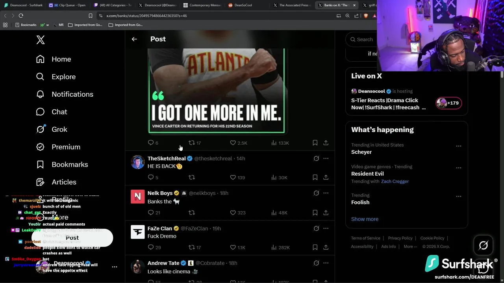Open TheSketchReal profile avatar
This screenshot has width=504, height=283.
137,162
